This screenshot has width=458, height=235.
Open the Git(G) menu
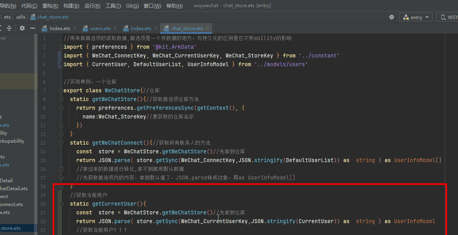(132, 6)
